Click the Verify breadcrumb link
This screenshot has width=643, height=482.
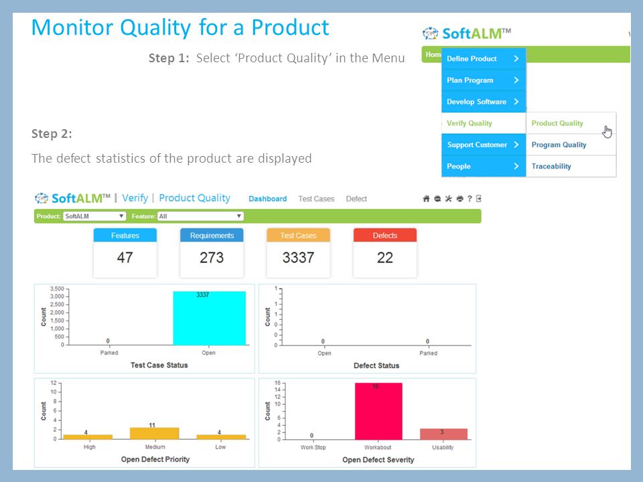(x=135, y=198)
